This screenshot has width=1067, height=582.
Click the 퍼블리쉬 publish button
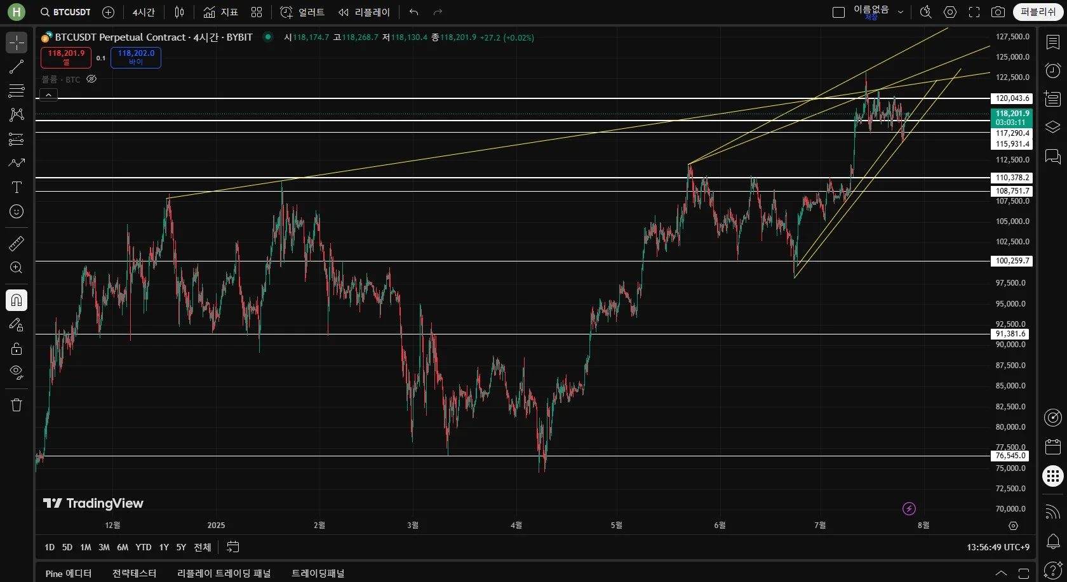[1038, 12]
